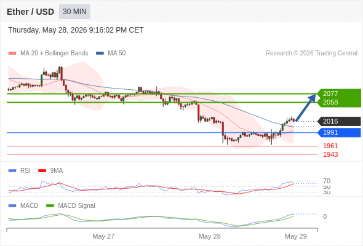
Task: Click the 'Research © 2026 Trading Central' credit text
Action: (311, 54)
